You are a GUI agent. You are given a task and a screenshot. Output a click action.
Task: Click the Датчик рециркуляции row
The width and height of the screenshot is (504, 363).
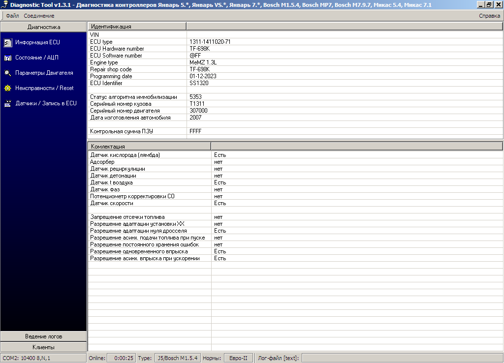295,169
